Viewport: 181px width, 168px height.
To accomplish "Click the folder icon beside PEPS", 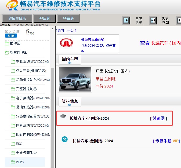I will click(x=13, y=162).
